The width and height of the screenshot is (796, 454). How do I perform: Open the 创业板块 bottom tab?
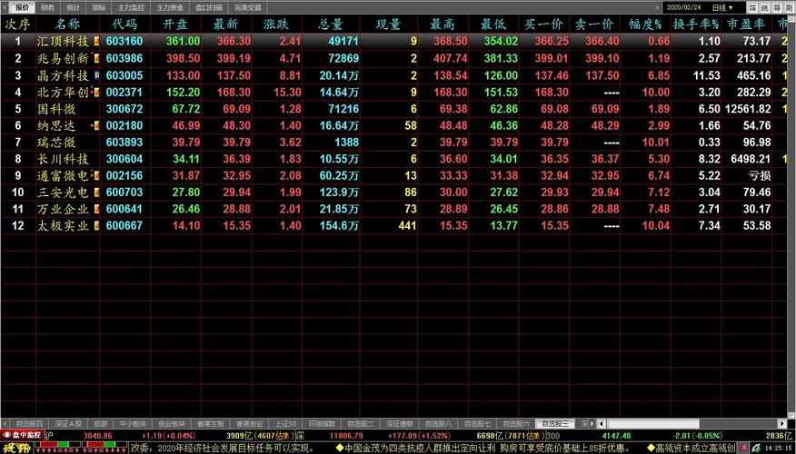(172, 423)
